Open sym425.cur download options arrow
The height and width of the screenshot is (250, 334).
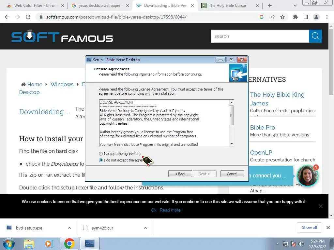(145, 228)
